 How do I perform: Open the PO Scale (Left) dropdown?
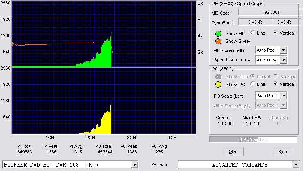coord(283,96)
